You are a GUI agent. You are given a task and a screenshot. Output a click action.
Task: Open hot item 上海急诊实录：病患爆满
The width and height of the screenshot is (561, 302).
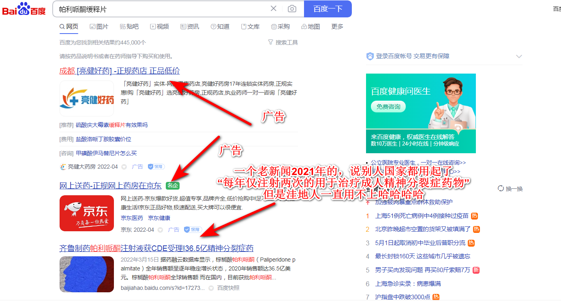(x=408, y=284)
